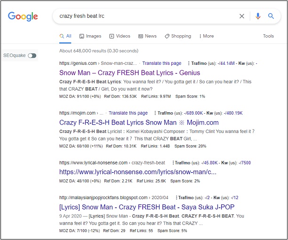Viewport: 288px width, 240px height.
Task: Switch to the Images tab
Action: [90, 36]
